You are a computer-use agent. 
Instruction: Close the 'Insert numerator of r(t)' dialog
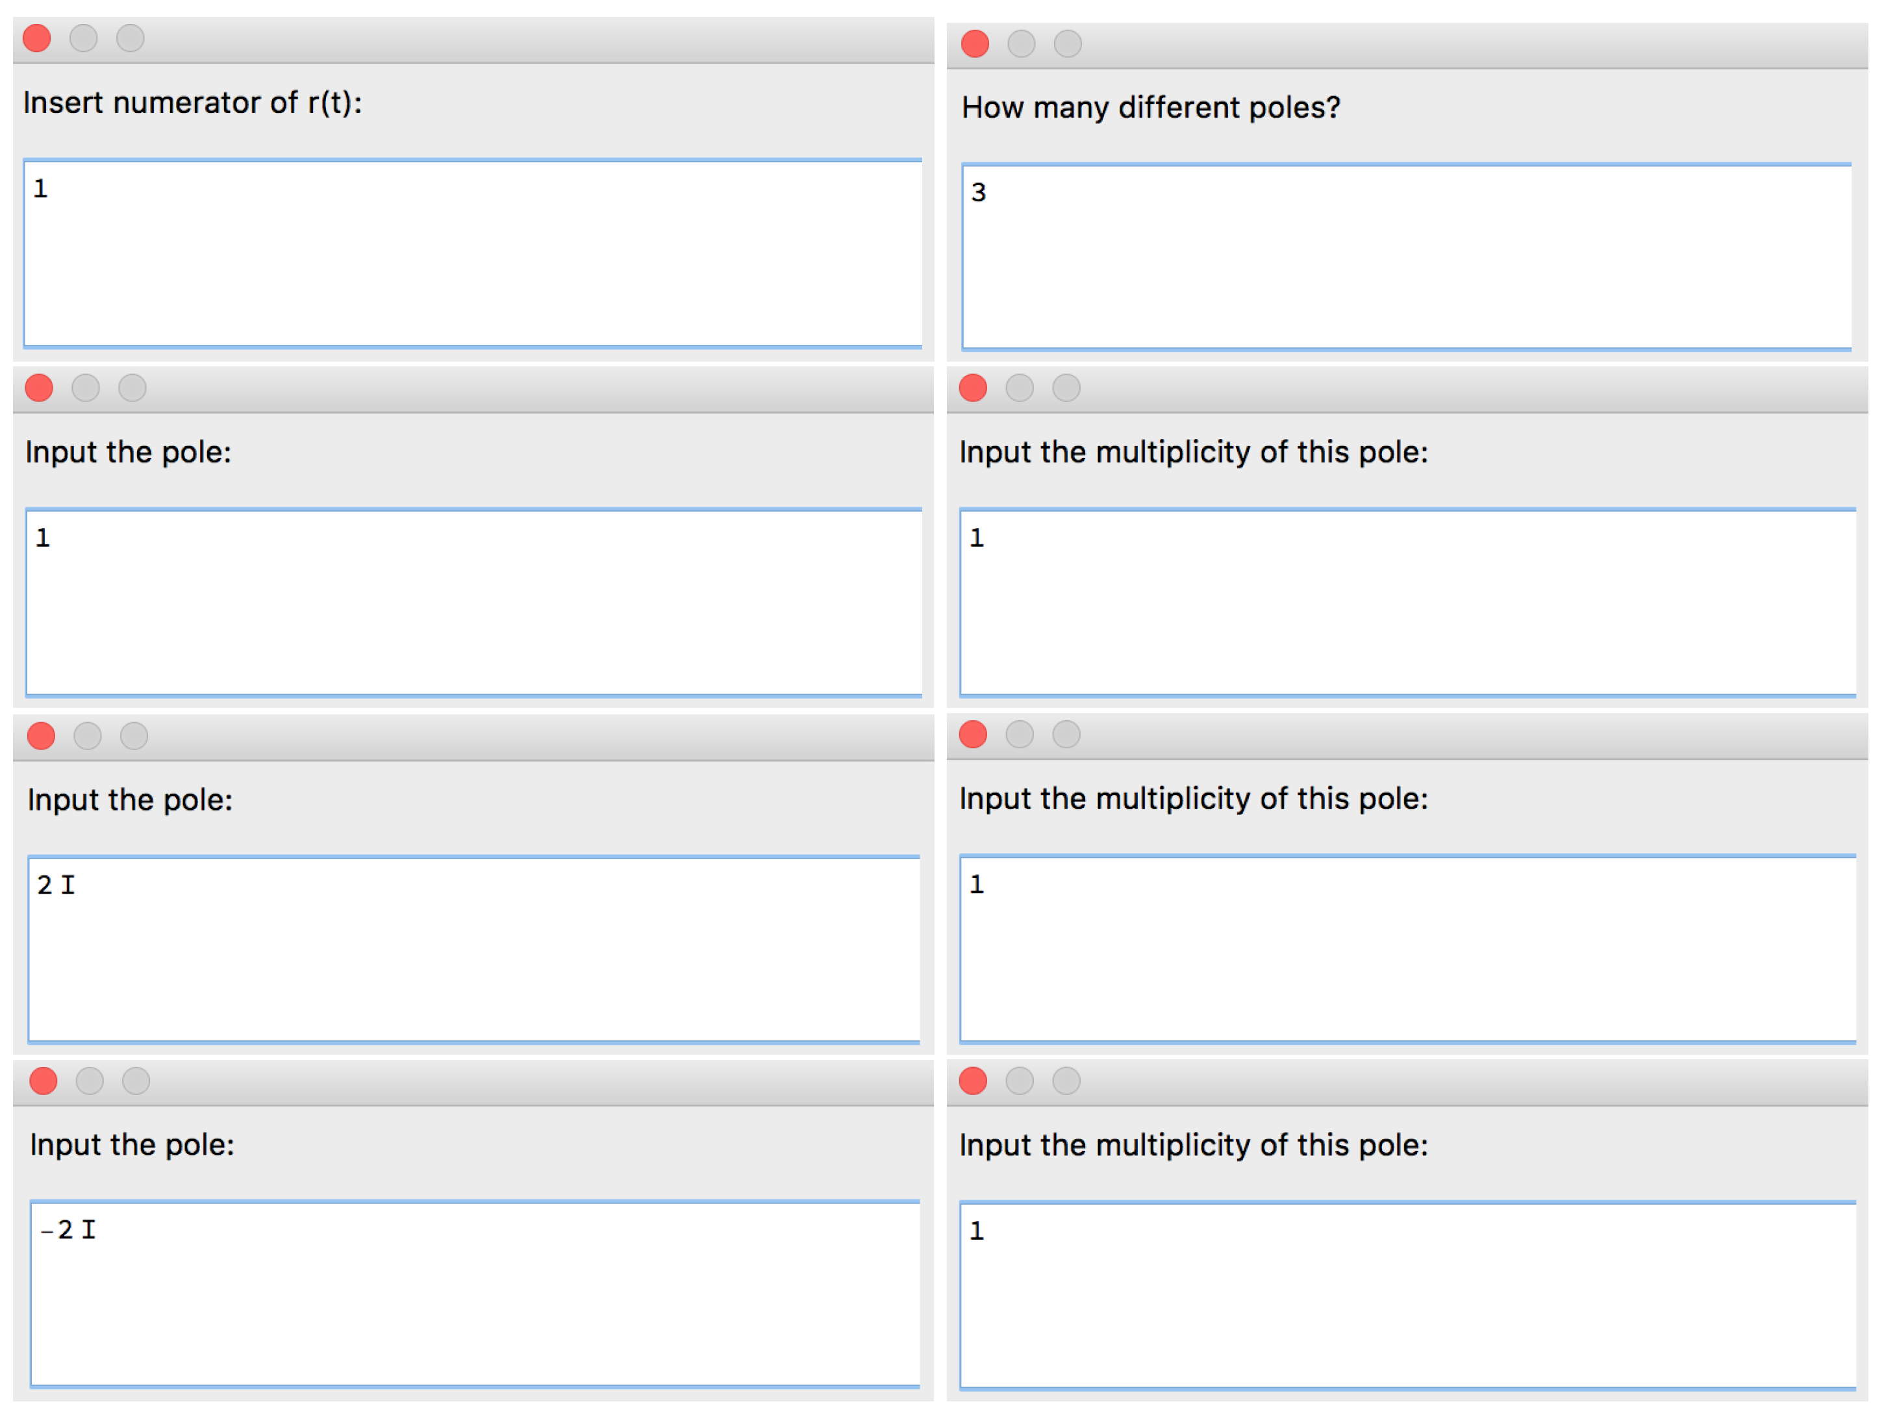36,38
